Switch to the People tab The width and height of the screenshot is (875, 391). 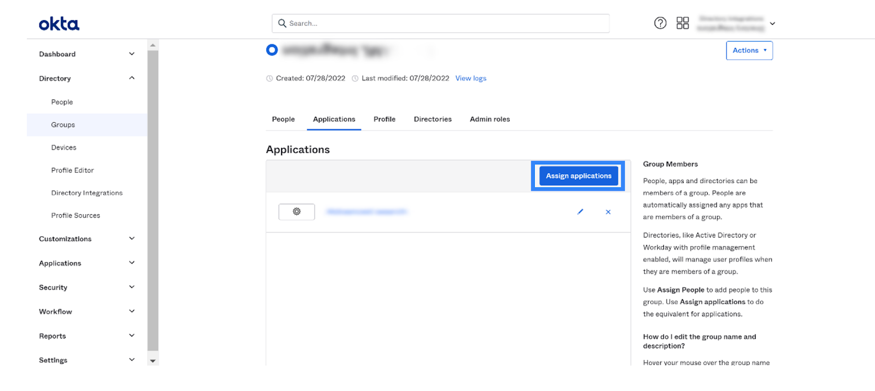[x=283, y=119]
